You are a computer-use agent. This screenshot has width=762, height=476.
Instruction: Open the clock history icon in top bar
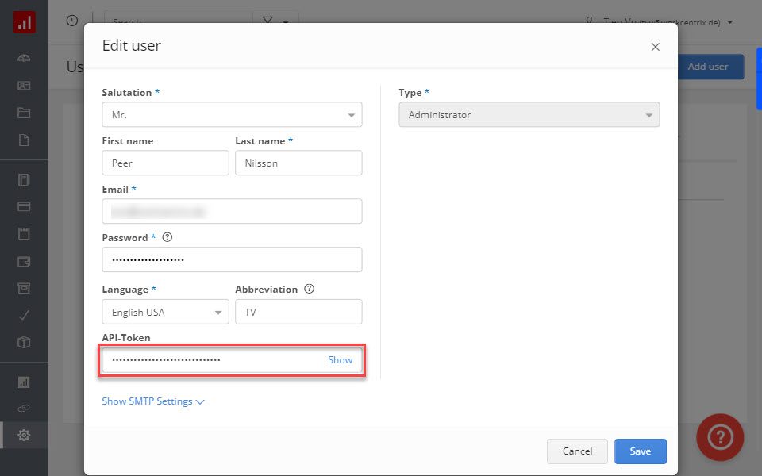[72, 21]
